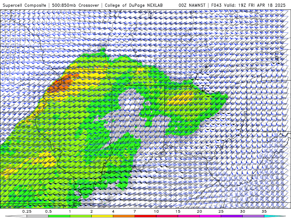Click the colorbar label '2'
This screenshot has width=291, height=218.
92,211
